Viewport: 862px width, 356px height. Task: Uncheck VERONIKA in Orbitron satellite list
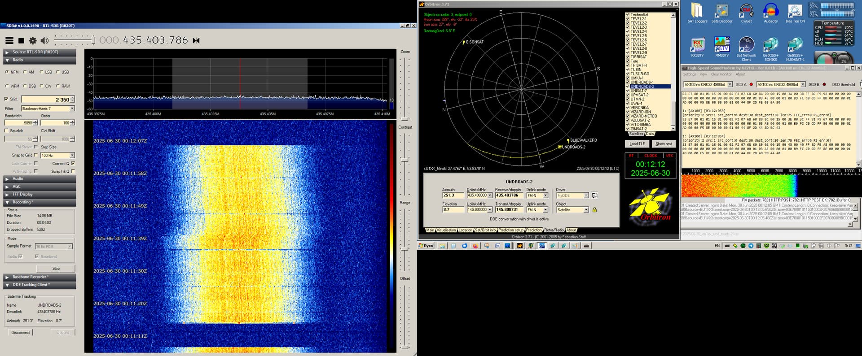[x=628, y=108]
